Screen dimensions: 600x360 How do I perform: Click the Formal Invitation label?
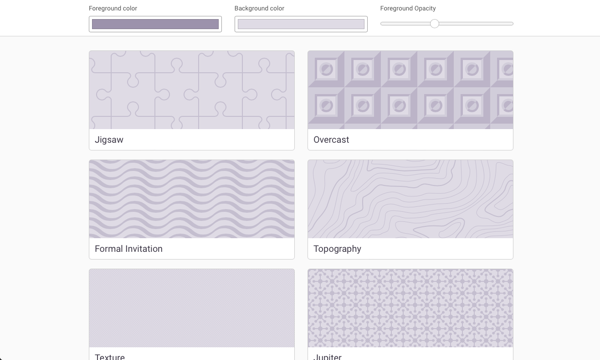click(x=128, y=249)
